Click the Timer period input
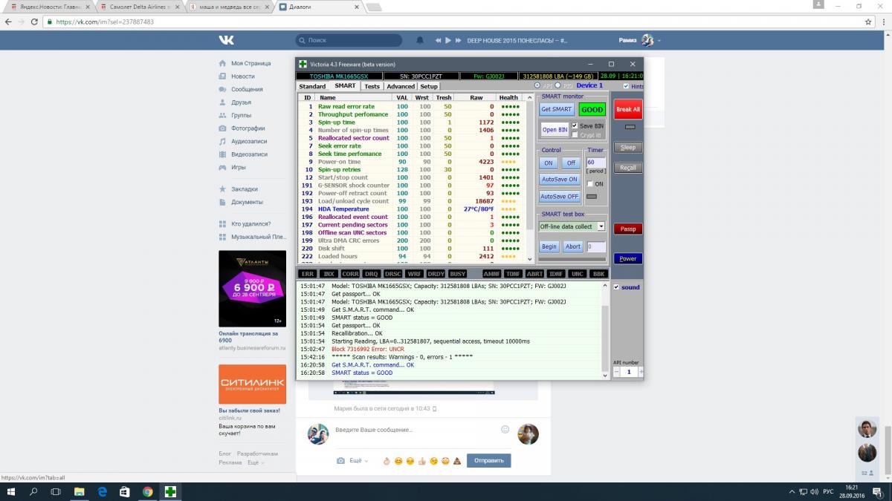Screen dimensions: 892x501 [596, 162]
